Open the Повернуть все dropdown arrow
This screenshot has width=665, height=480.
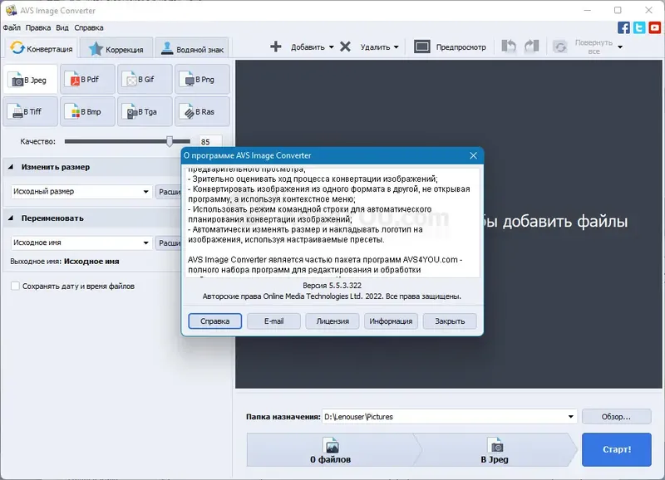[620, 47]
